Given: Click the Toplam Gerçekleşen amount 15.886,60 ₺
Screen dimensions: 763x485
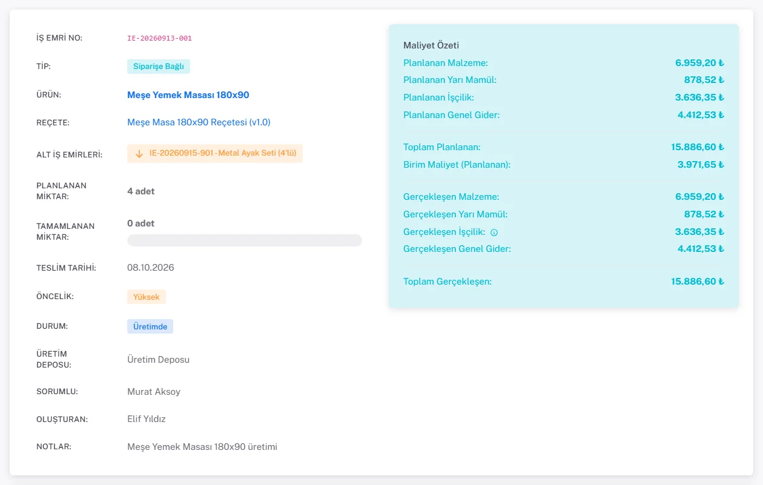Looking at the screenshot, I should [x=698, y=282].
